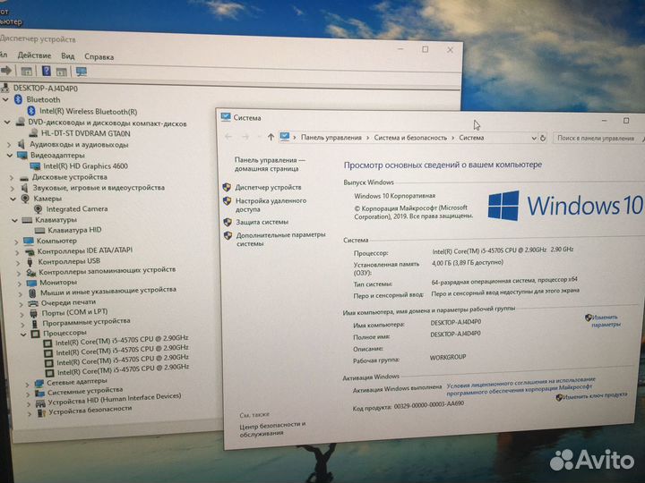Collapse the Видеоадаптеры node
This screenshot has width=645, height=483.
[x=10, y=156]
